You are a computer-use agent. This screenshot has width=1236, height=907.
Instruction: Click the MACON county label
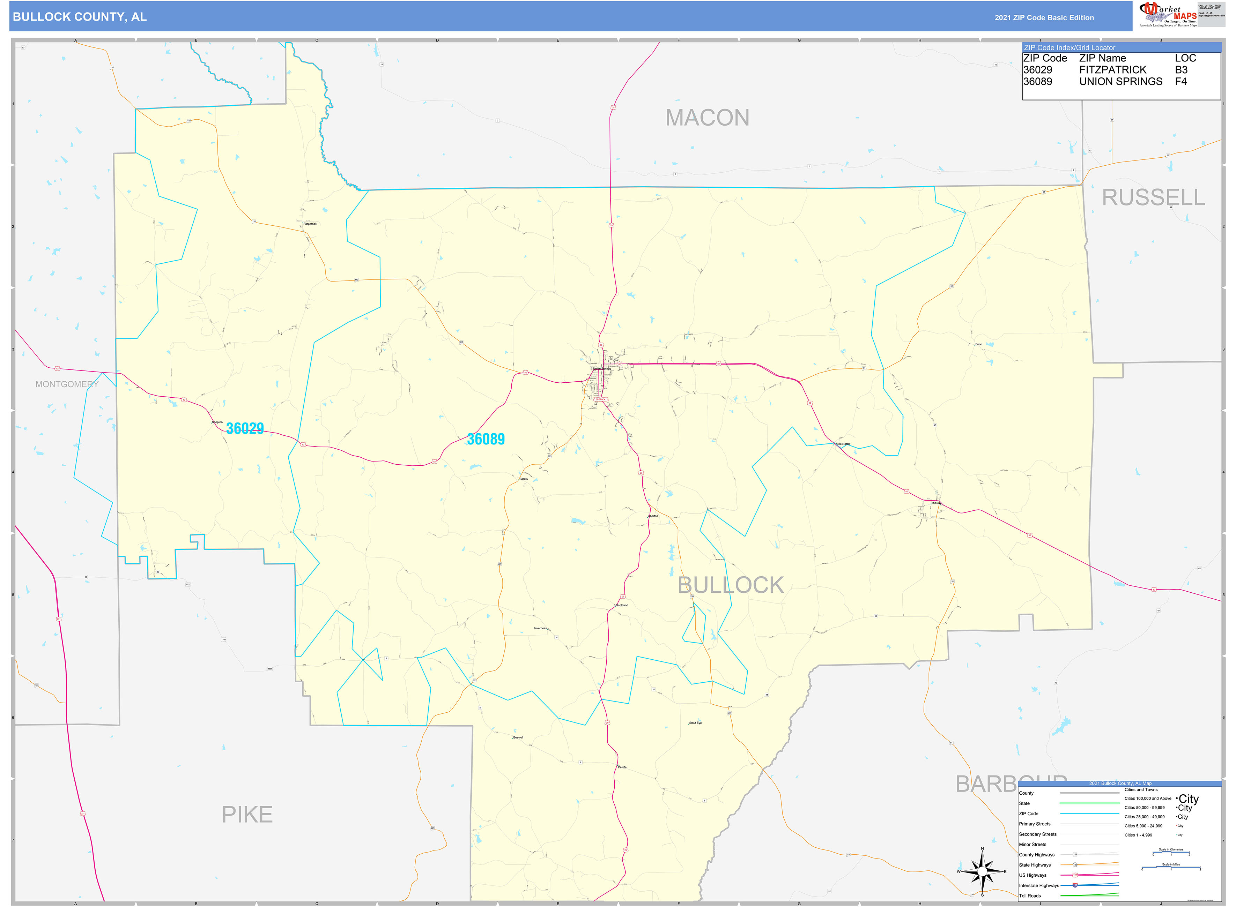click(707, 118)
